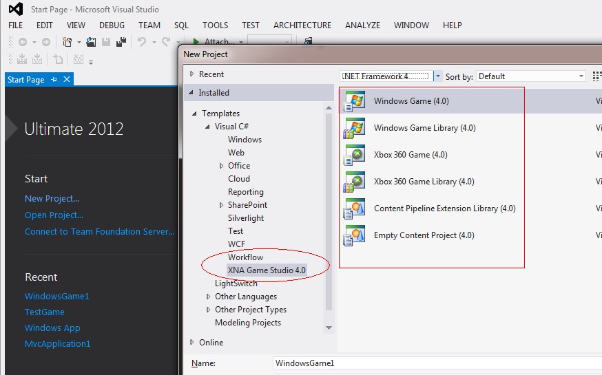This screenshot has width=602, height=375.
Task: Click the Save All toolbar icon
Action: (x=121, y=42)
